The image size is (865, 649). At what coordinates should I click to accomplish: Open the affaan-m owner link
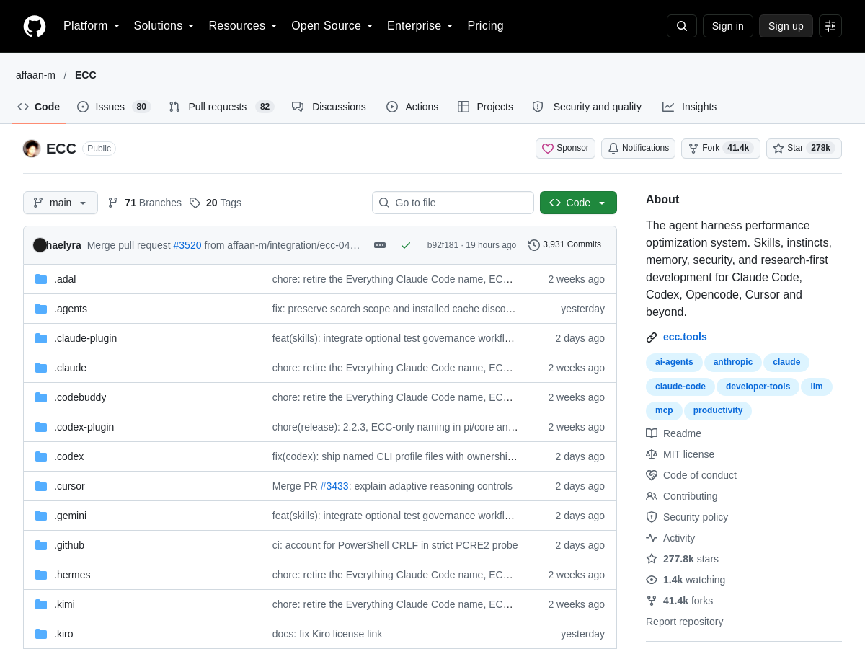pyautogui.click(x=35, y=75)
